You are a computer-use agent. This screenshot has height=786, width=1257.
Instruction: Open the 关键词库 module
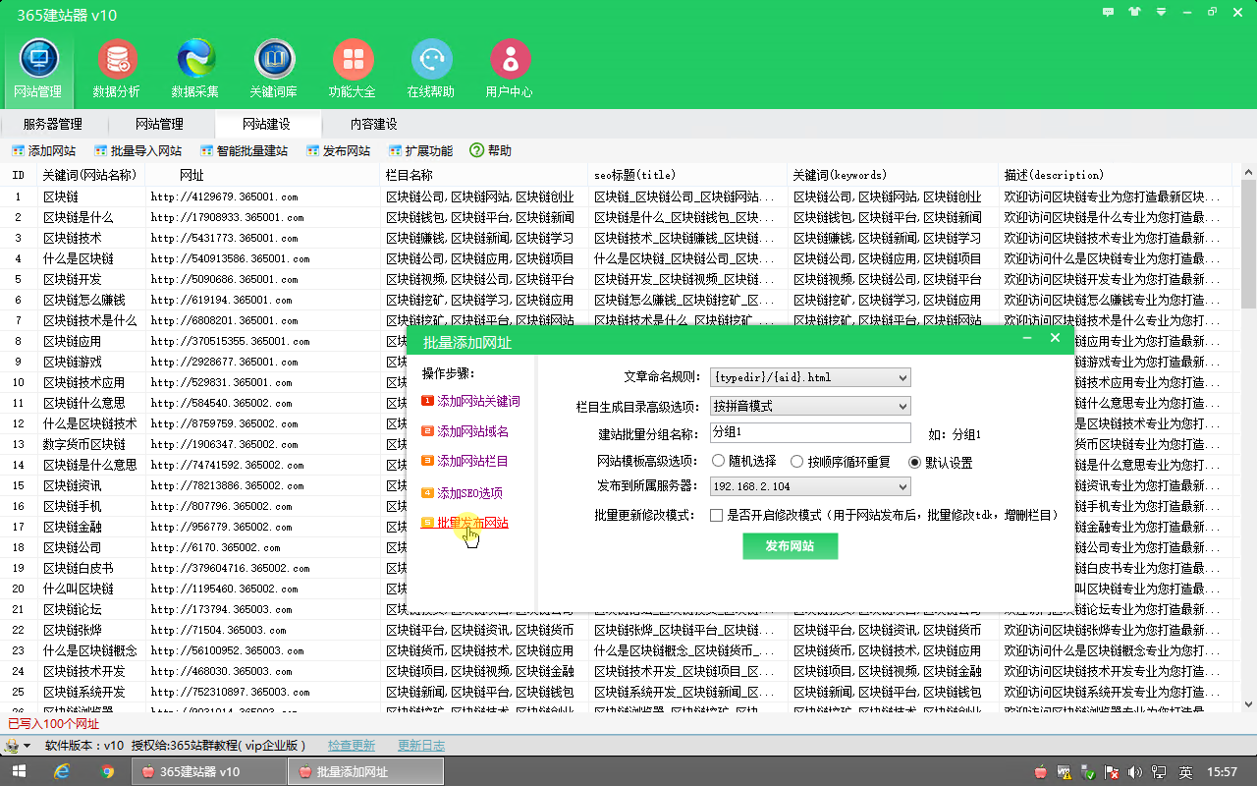274,69
